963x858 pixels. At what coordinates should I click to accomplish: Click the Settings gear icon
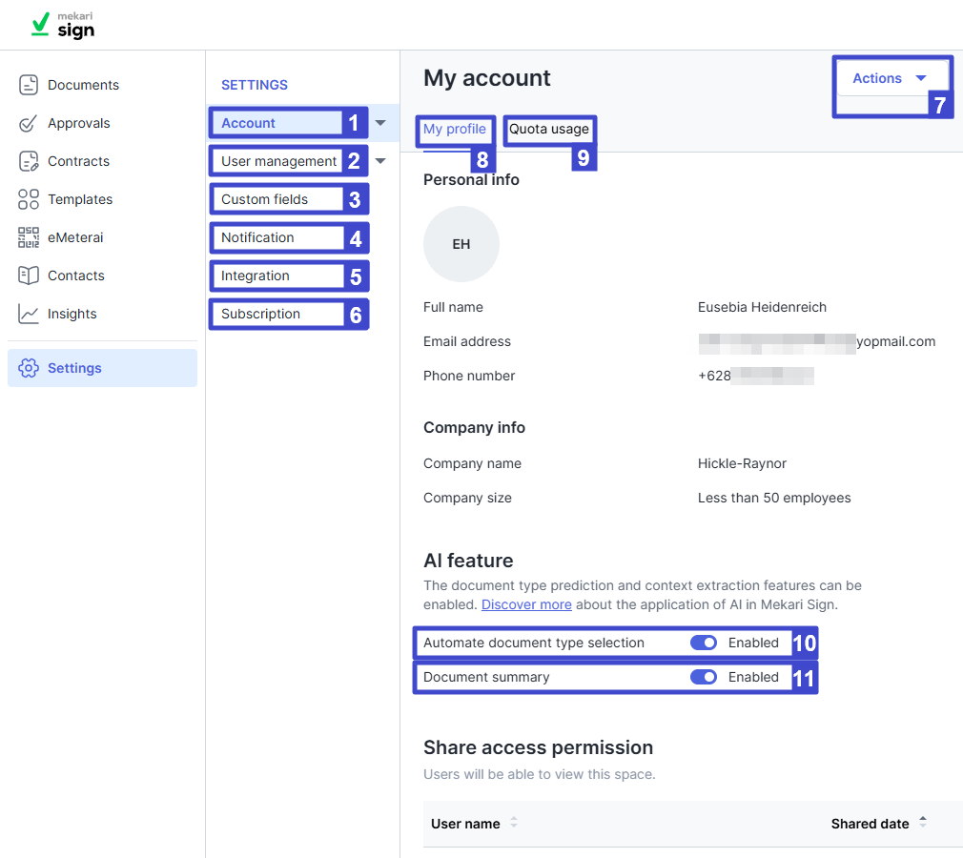pyautogui.click(x=29, y=368)
